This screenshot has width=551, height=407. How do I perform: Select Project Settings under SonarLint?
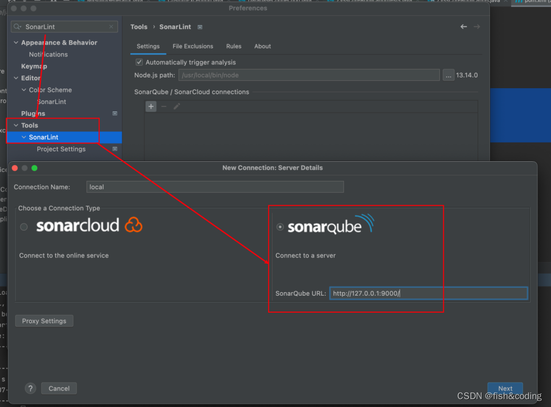coord(61,149)
